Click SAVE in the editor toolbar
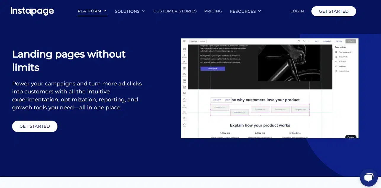The width and height of the screenshot is (381, 188). [x=316, y=41]
